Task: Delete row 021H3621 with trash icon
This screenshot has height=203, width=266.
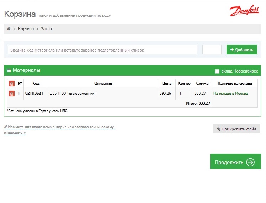Action: point(12,94)
